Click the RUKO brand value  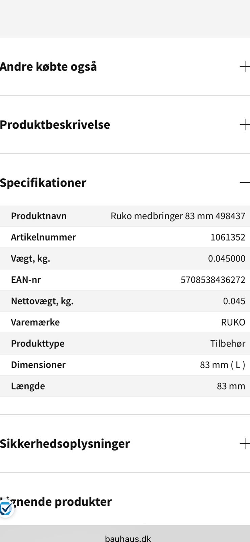tap(233, 322)
